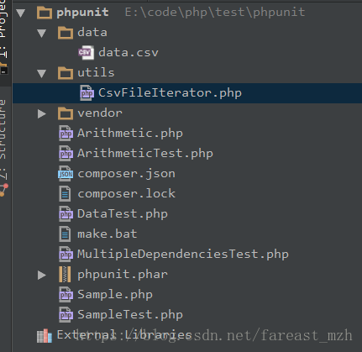The width and height of the screenshot is (362, 352).
Task: Click the JSON icon beside composer.json
Action: [66, 174]
